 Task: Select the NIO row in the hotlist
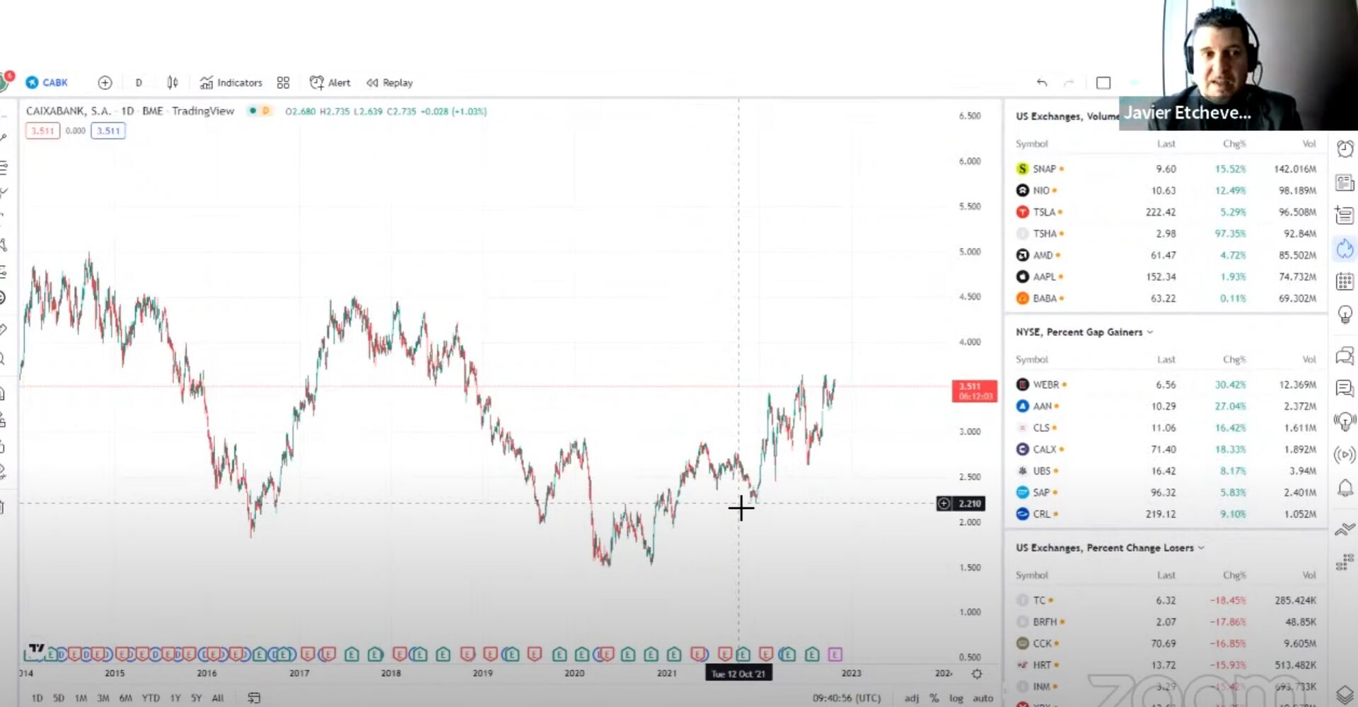point(1166,190)
